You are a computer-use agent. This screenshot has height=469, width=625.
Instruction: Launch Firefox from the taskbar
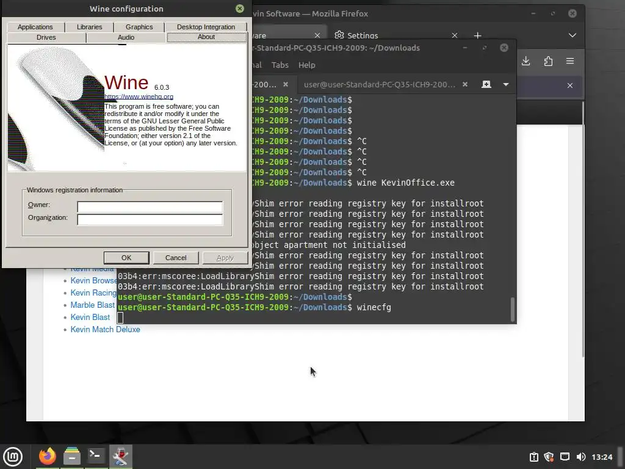[x=48, y=456]
